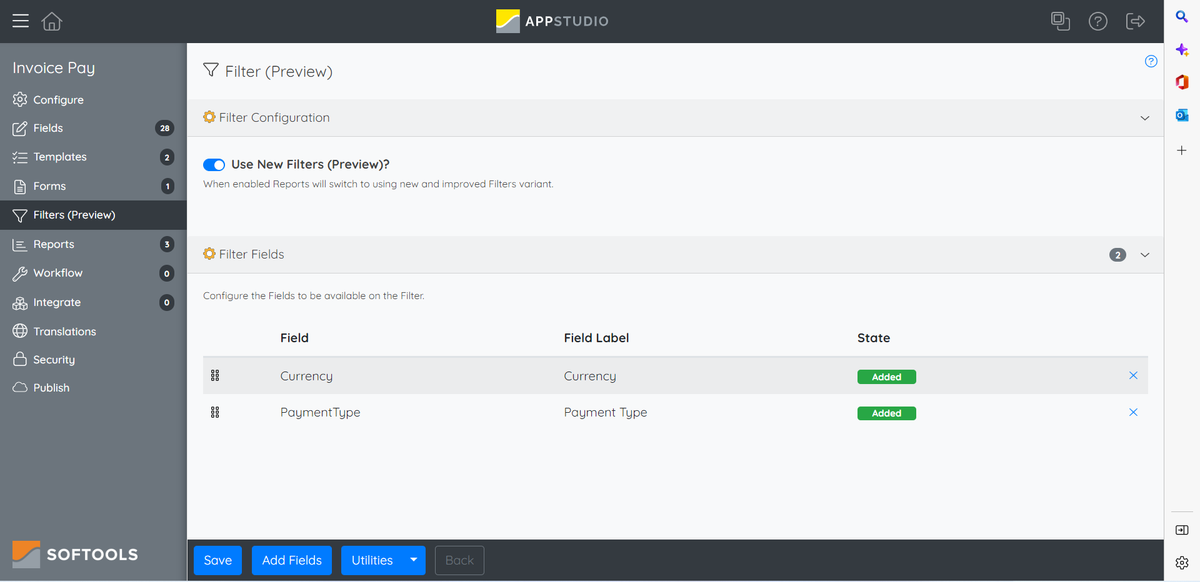
Task: Click the Field column header
Action: [x=294, y=338]
